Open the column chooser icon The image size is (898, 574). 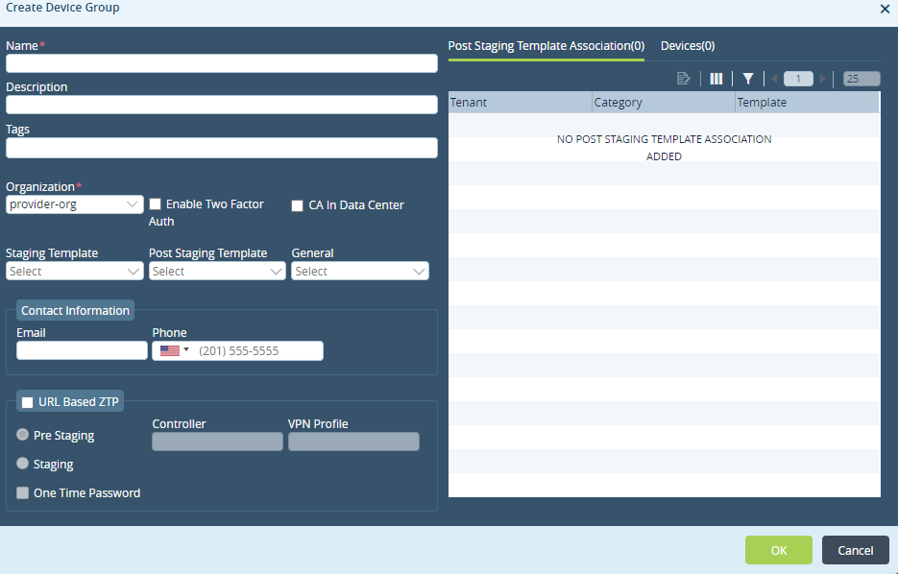(716, 79)
